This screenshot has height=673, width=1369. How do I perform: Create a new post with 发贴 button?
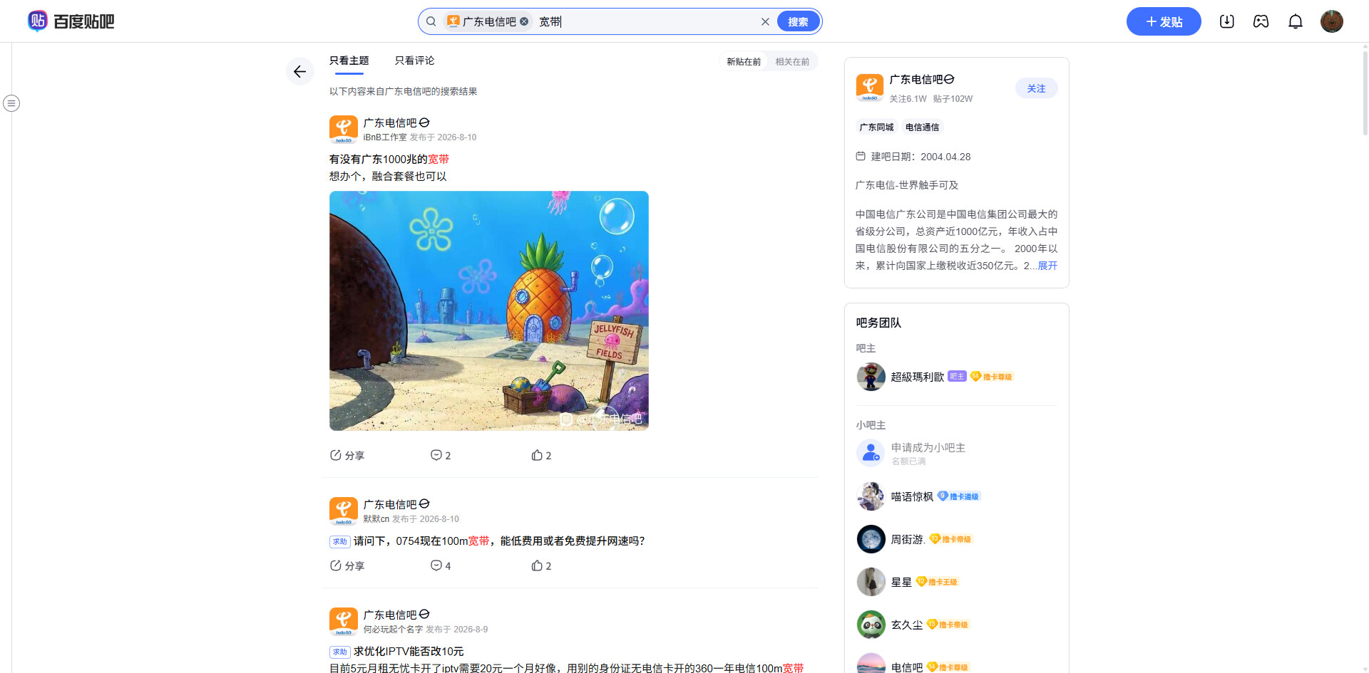1164,21
